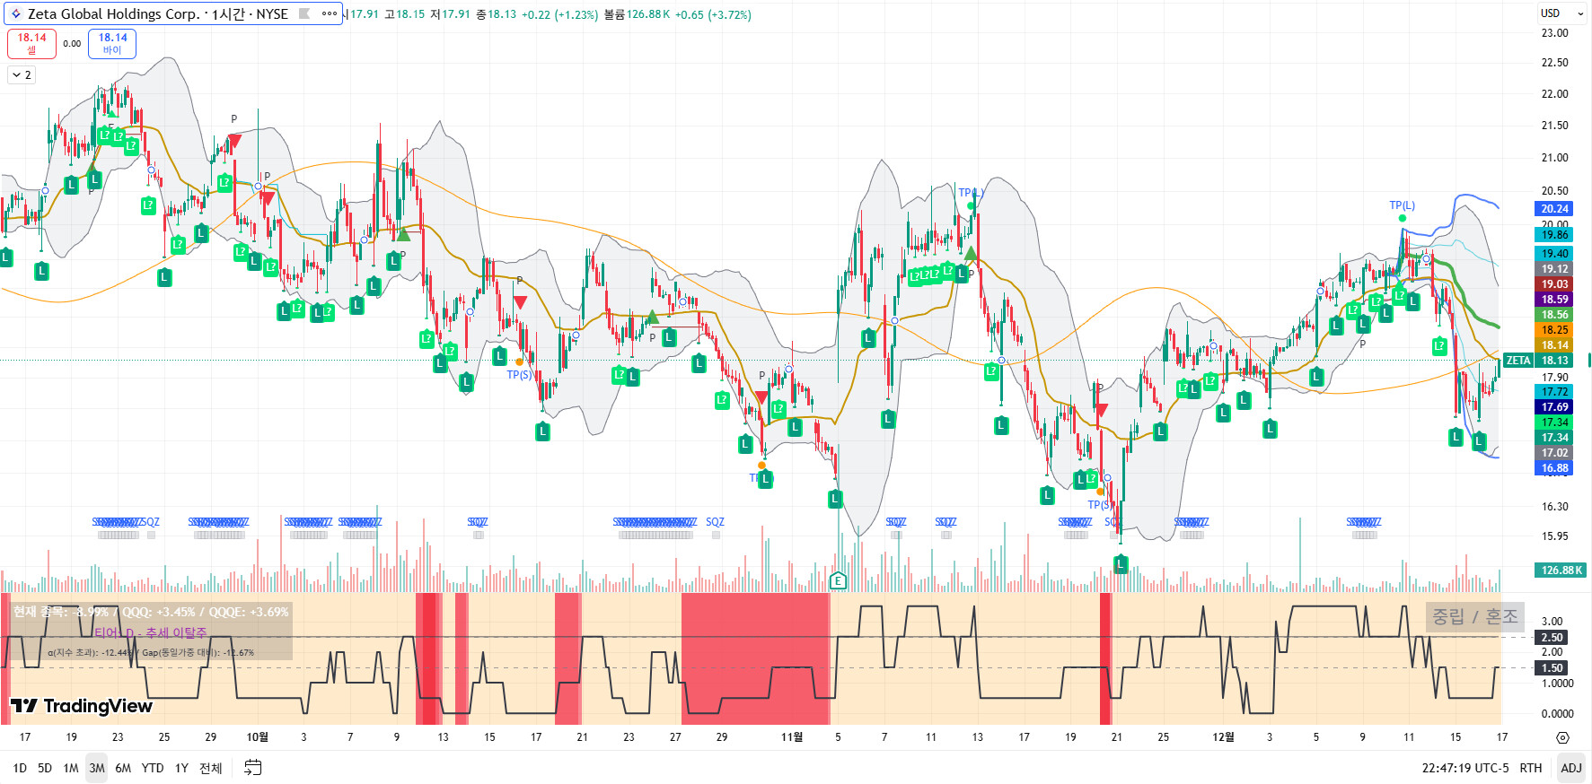Select the 1Y time range
The width and height of the screenshot is (1592, 784).
click(181, 768)
